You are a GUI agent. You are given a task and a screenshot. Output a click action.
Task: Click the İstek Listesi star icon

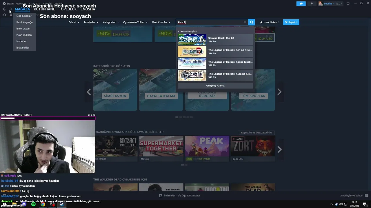(x=261, y=22)
